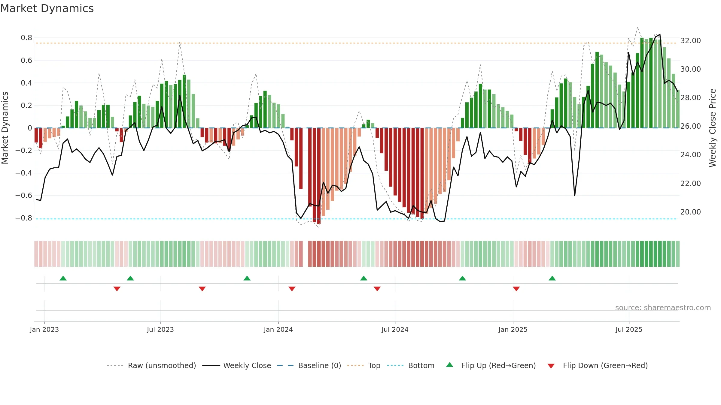Image resolution: width=721 pixels, height=405 pixels.
Task: Click the deepest dark red bar below −0.8
Action: click(x=319, y=176)
